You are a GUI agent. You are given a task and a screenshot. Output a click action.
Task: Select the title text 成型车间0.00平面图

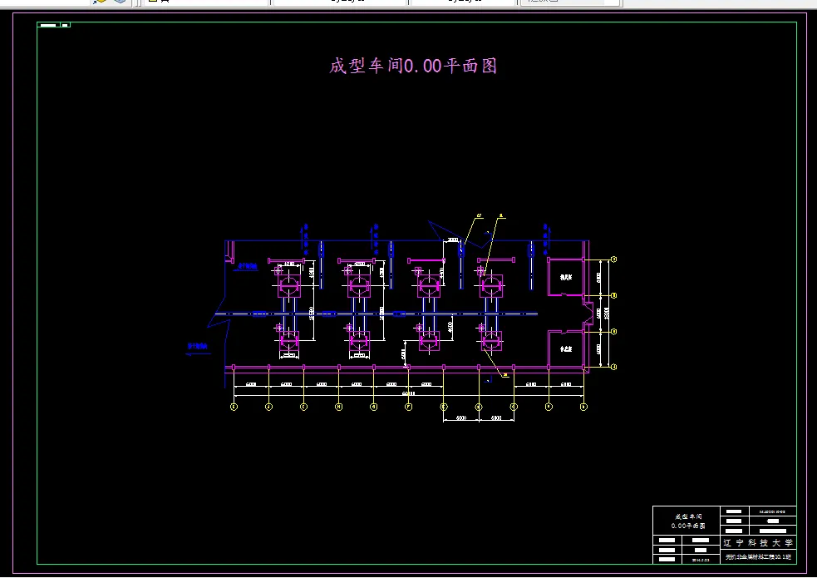click(415, 66)
